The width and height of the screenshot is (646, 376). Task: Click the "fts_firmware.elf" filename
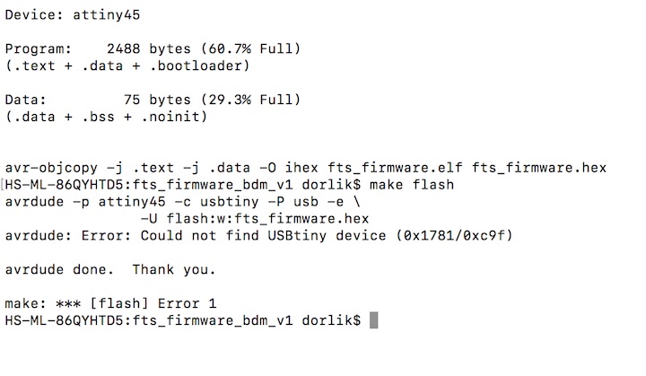pyautogui.click(x=394, y=168)
